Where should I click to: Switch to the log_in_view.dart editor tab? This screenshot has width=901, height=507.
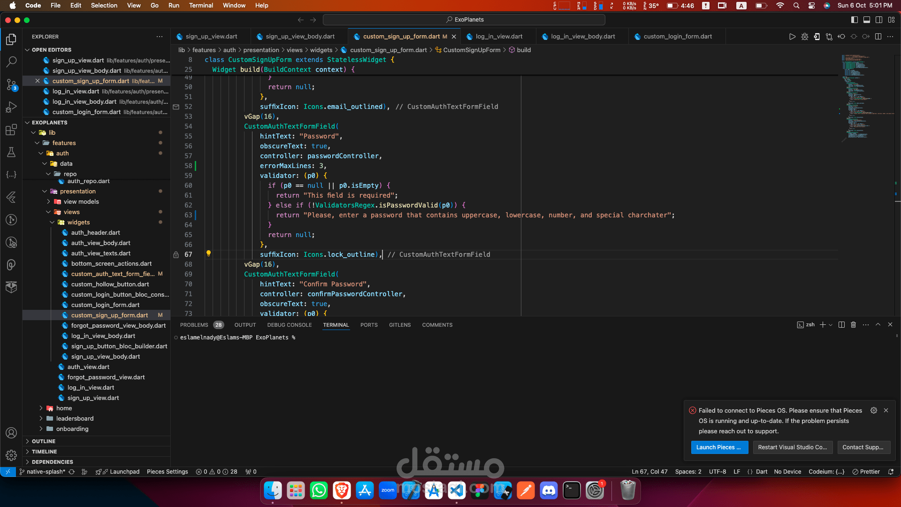[x=498, y=37]
